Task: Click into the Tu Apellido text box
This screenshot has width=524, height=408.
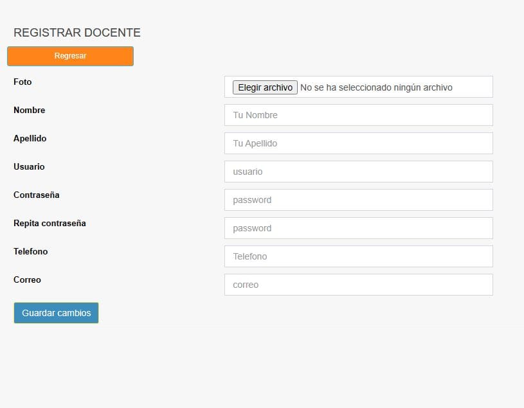Action: point(358,143)
